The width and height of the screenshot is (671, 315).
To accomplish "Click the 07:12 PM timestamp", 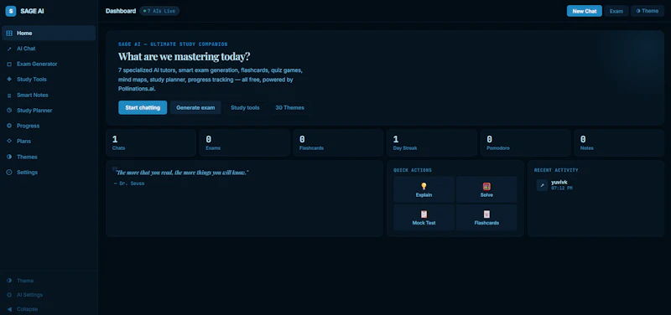I will 561,188.
